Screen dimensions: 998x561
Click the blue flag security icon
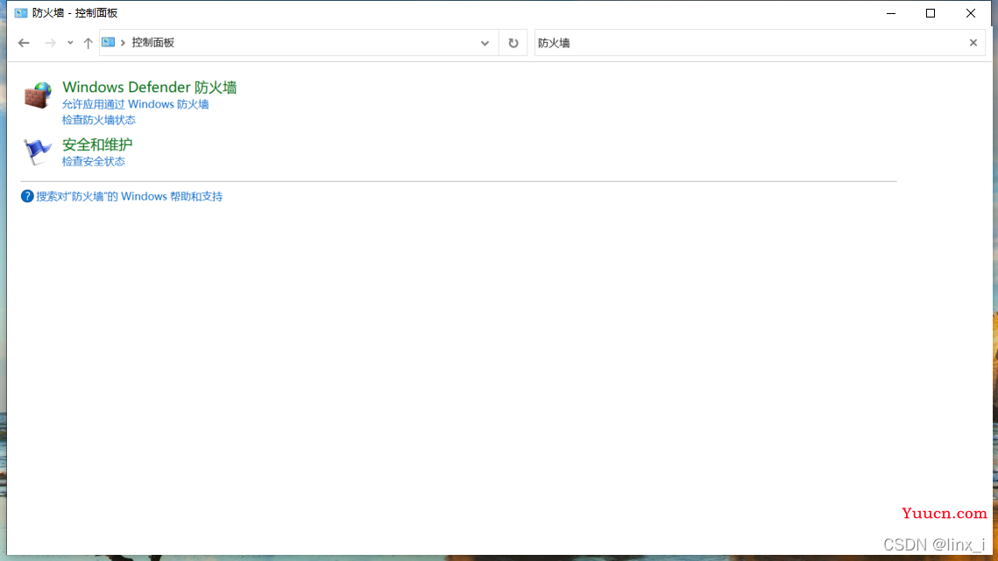[37, 152]
